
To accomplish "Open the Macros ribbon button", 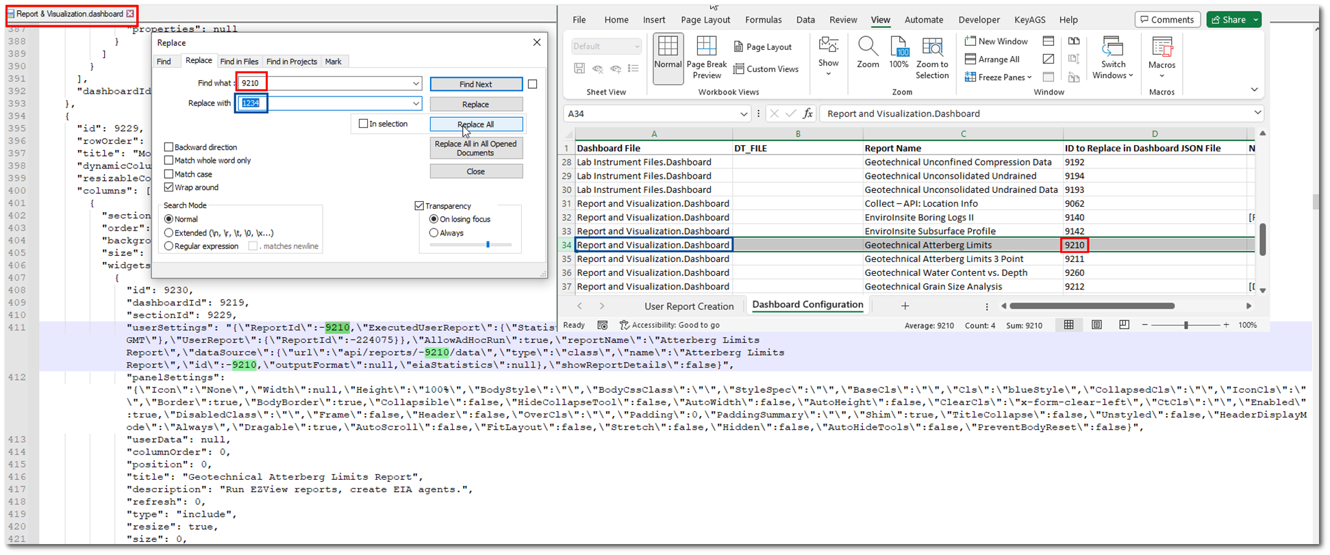I will [x=1162, y=49].
